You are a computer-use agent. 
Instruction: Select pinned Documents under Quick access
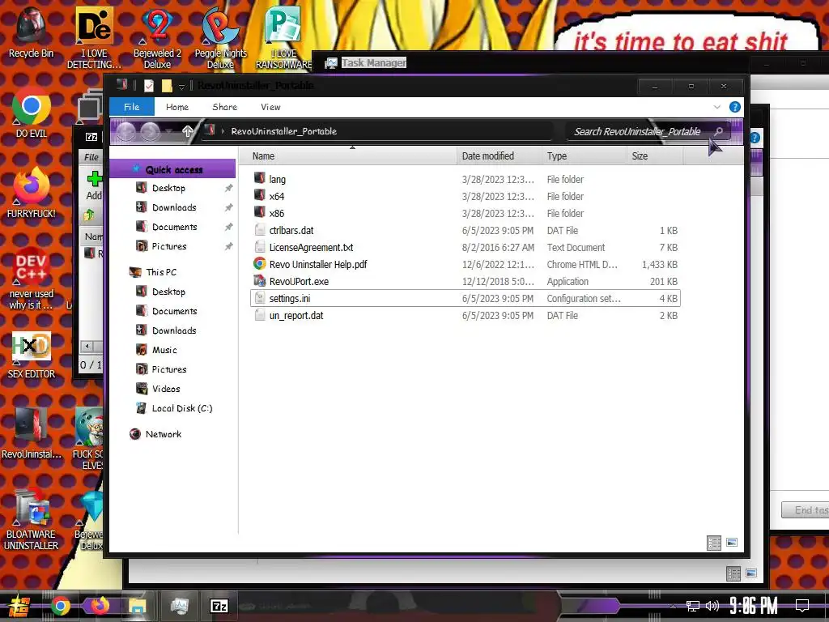(x=174, y=227)
